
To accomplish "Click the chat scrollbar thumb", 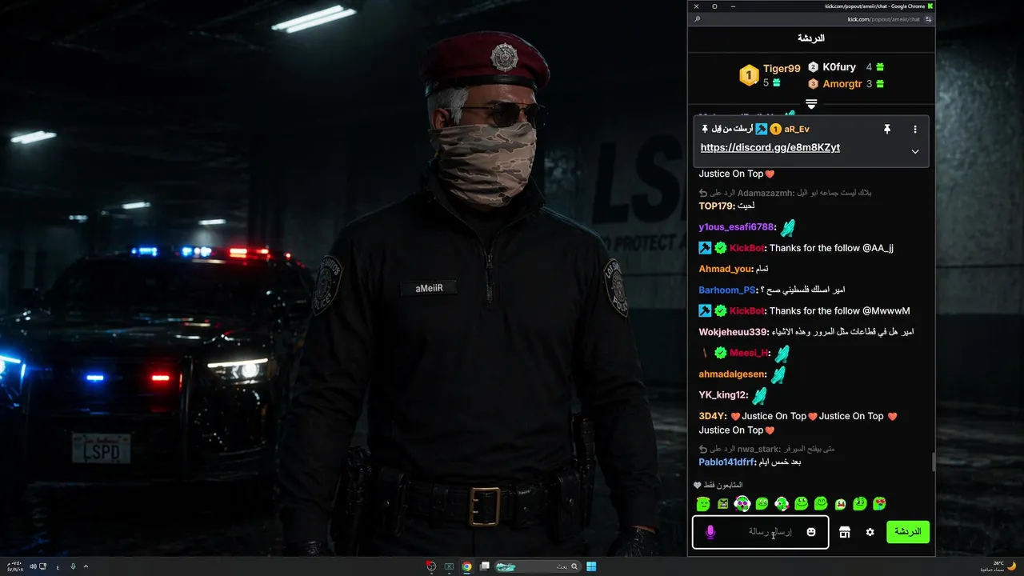I will pyautogui.click(x=934, y=462).
